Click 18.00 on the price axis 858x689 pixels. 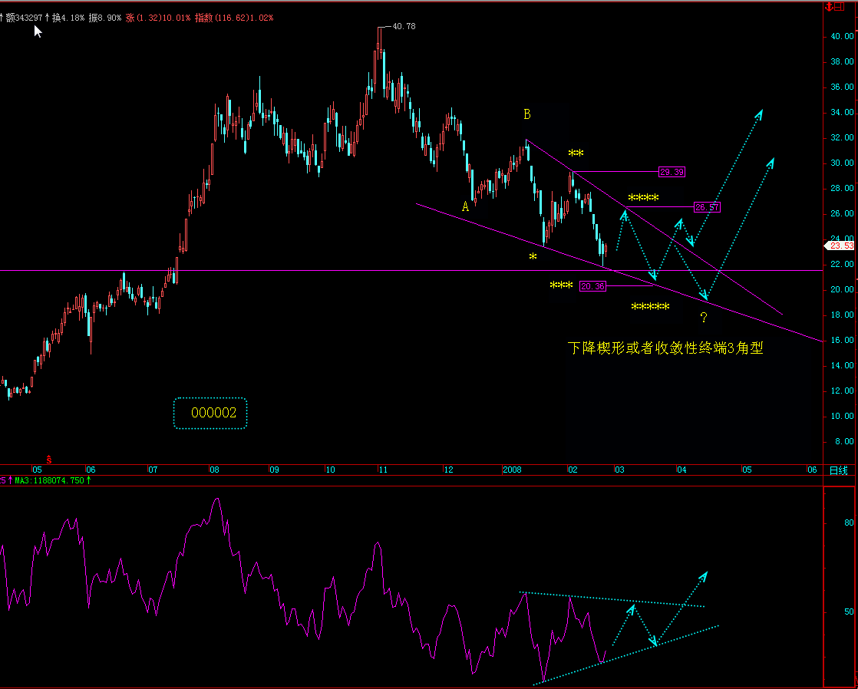coord(842,315)
